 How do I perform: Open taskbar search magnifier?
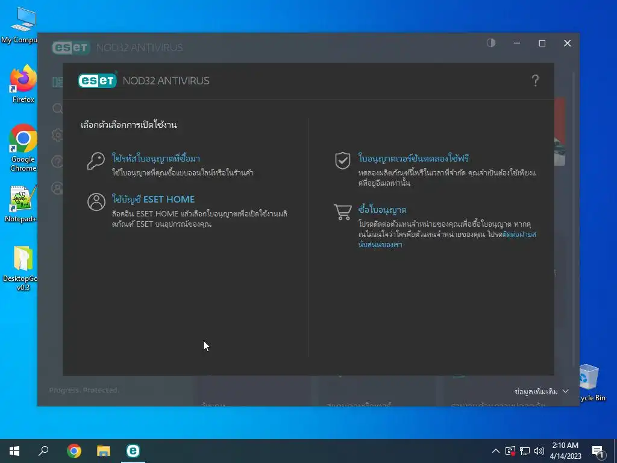tap(43, 451)
